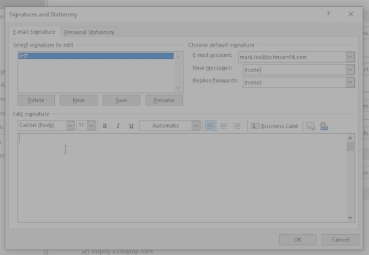Click the mark.lea@johnsonfit.com account field
The image size is (369, 255).
pyautogui.click(x=292, y=57)
